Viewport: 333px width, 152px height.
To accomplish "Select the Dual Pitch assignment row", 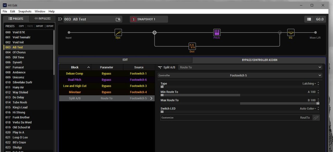I will pos(107,80).
